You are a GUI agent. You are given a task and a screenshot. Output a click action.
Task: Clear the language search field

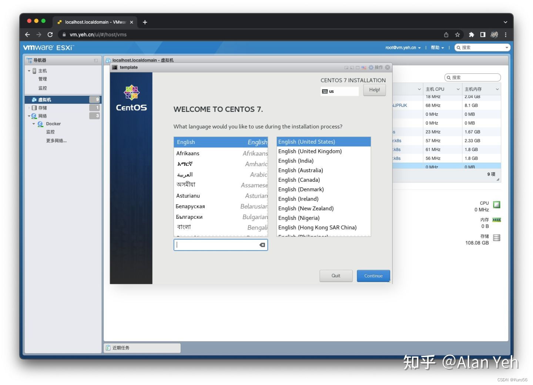click(x=262, y=245)
